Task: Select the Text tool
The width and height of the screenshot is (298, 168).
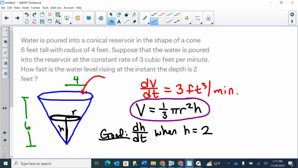Action: [x=119, y=21]
